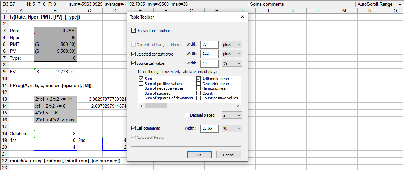Tick Count positive values in list
The width and height of the screenshot is (404, 170).
pos(199,98)
